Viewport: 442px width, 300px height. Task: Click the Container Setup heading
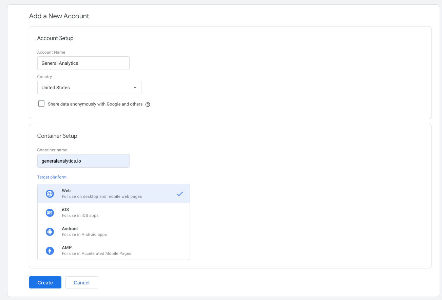click(57, 136)
